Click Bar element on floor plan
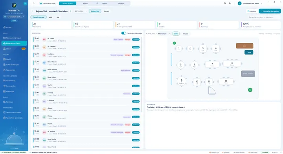The height and width of the screenshot is (154, 283). [x=244, y=46]
